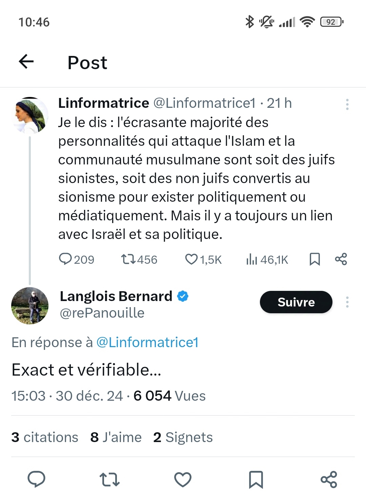This screenshot has height=498, width=366.
Task: Bookmark Langlois Bernard's reply
Action: pos(256,479)
